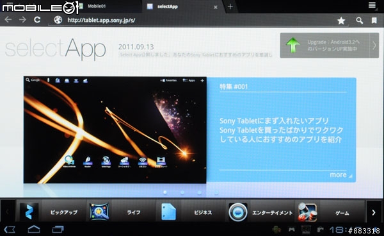Open a new tab with the plus button
The width and height of the screenshot is (384, 236).
point(230,6)
